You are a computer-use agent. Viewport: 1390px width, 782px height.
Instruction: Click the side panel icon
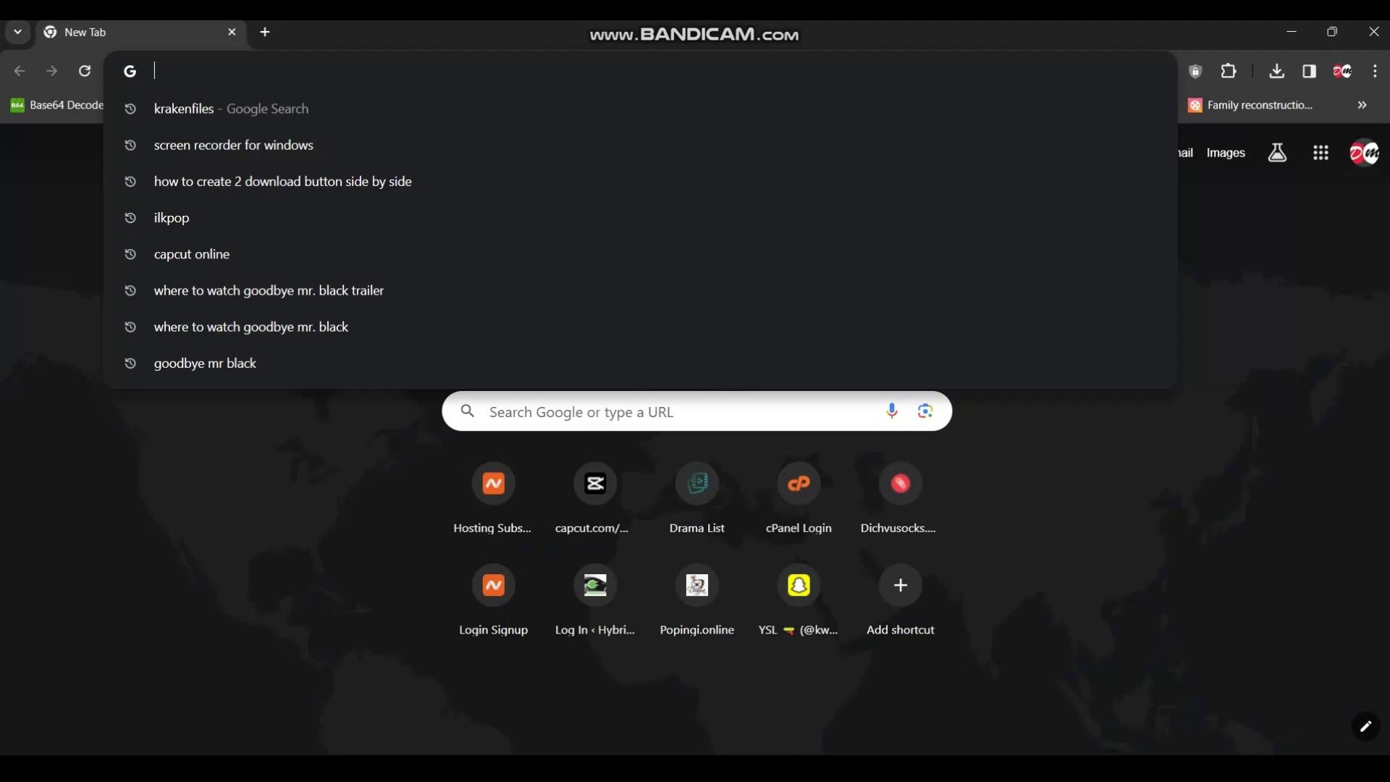pyautogui.click(x=1310, y=71)
